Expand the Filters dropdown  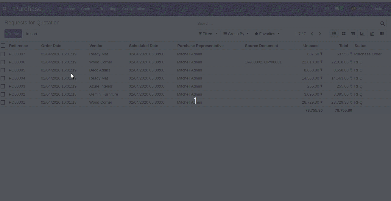pyautogui.click(x=208, y=34)
